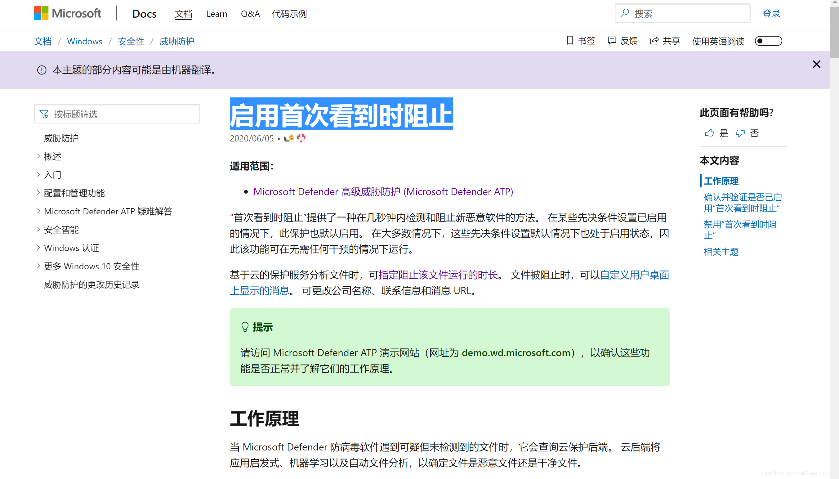
Task: Toggle the 使用英语阅读 switch
Action: [768, 41]
